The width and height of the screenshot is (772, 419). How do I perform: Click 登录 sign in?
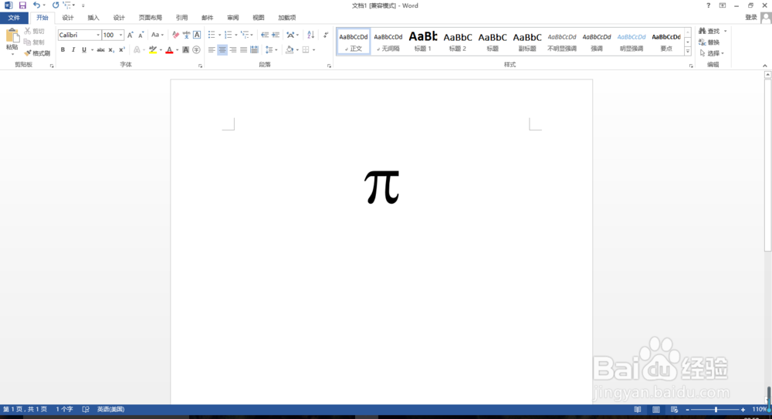coord(751,17)
